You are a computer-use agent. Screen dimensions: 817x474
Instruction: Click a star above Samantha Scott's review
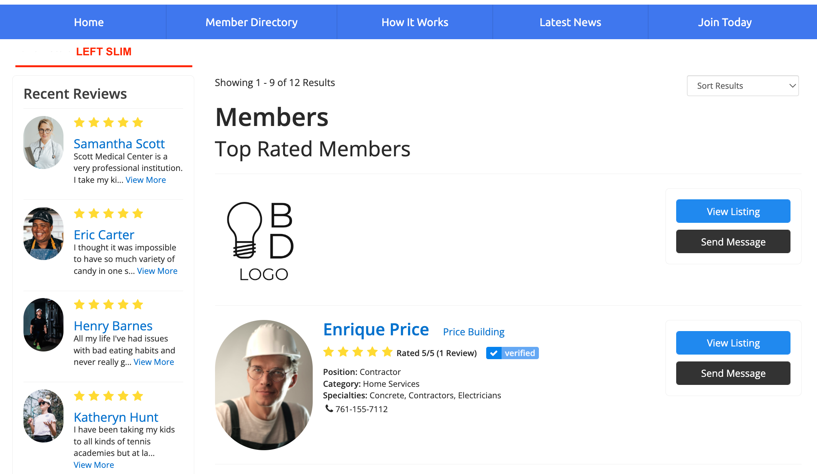[x=108, y=123]
